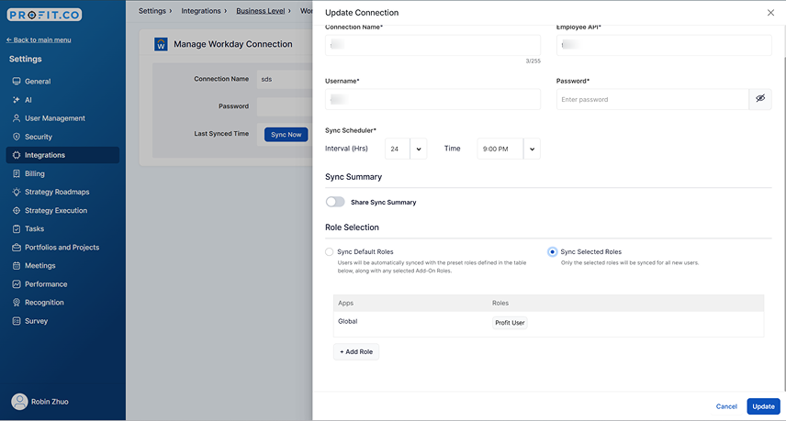Image resolution: width=786 pixels, height=421 pixels.
Task: Click the Global app table cell
Action: 347,321
